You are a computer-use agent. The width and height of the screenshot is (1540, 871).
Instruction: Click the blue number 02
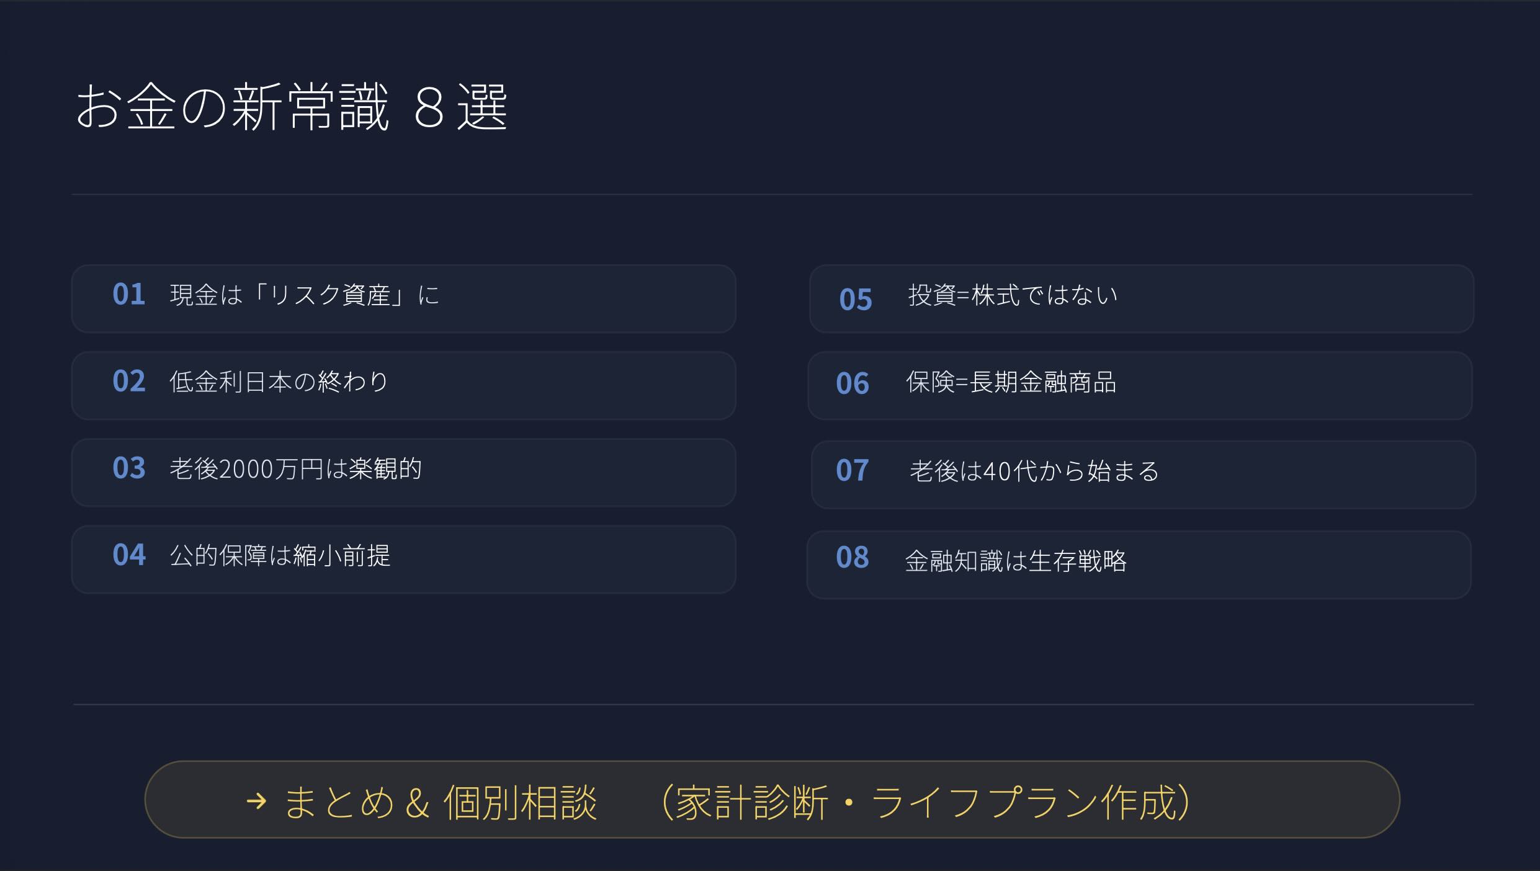[x=129, y=381]
